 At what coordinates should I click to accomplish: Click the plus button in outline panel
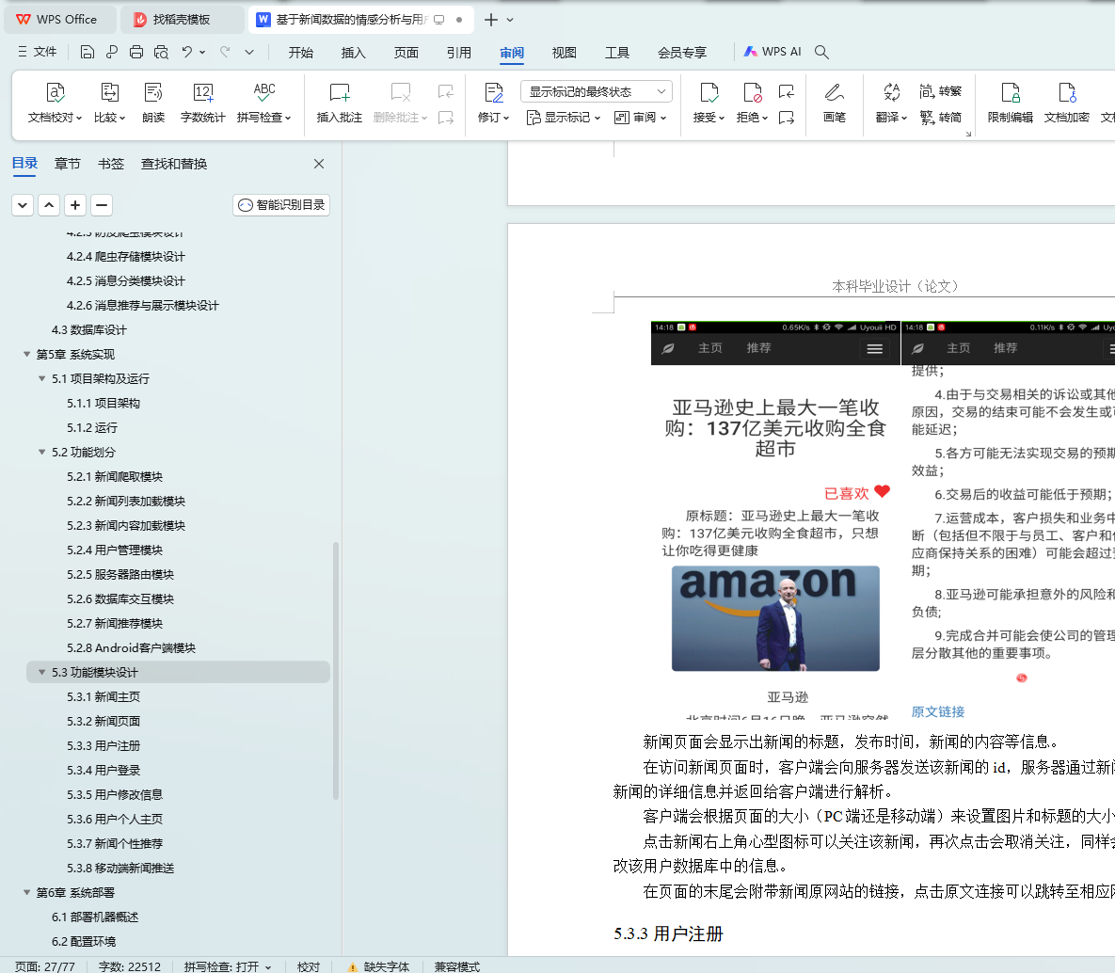[x=75, y=205]
